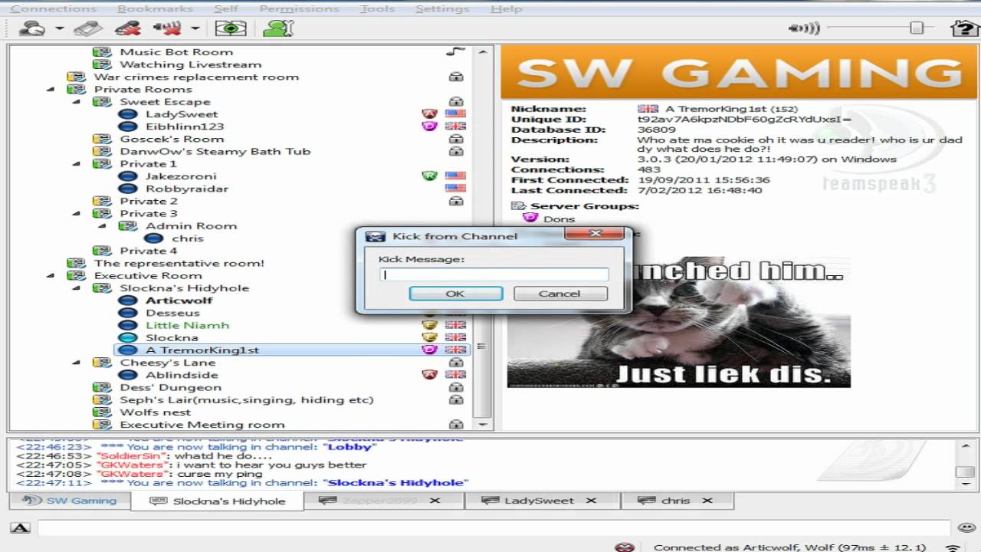Click the speaker volume icon

coord(804,28)
